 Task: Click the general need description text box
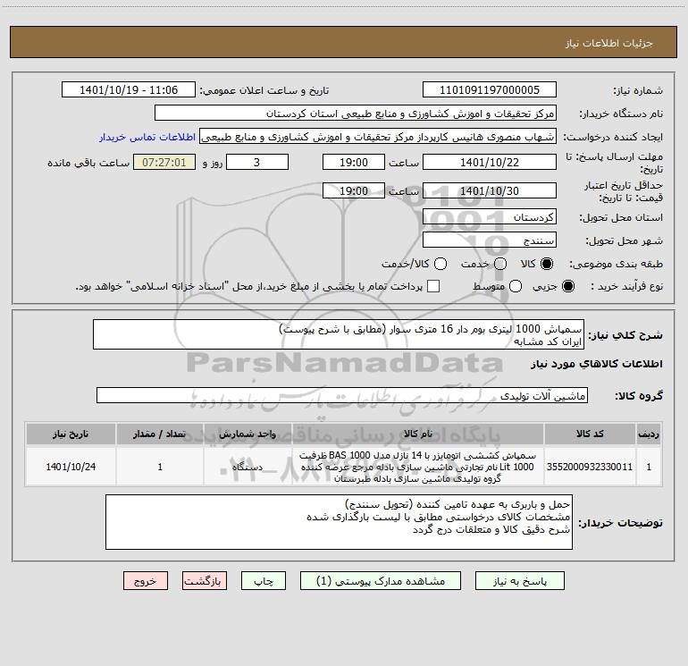click(339, 334)
